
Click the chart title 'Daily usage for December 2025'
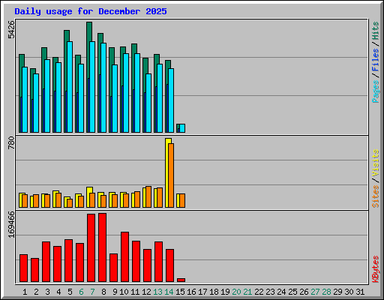point(91,11)
